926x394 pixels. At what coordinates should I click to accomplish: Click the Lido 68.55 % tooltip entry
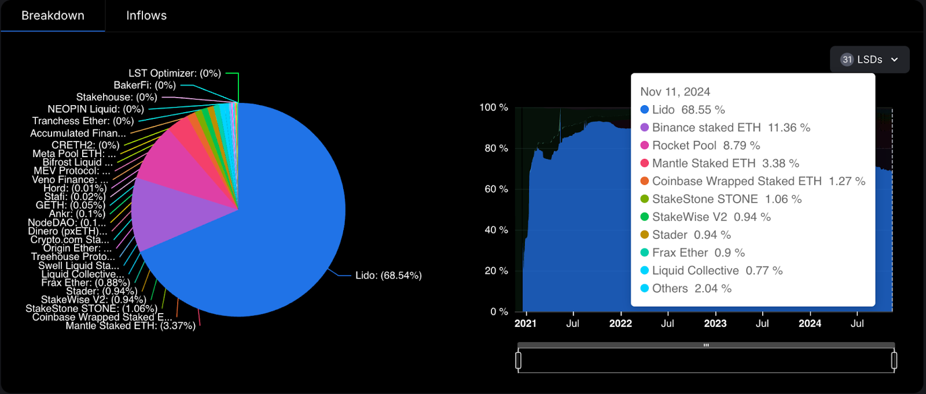coord(682,110)
